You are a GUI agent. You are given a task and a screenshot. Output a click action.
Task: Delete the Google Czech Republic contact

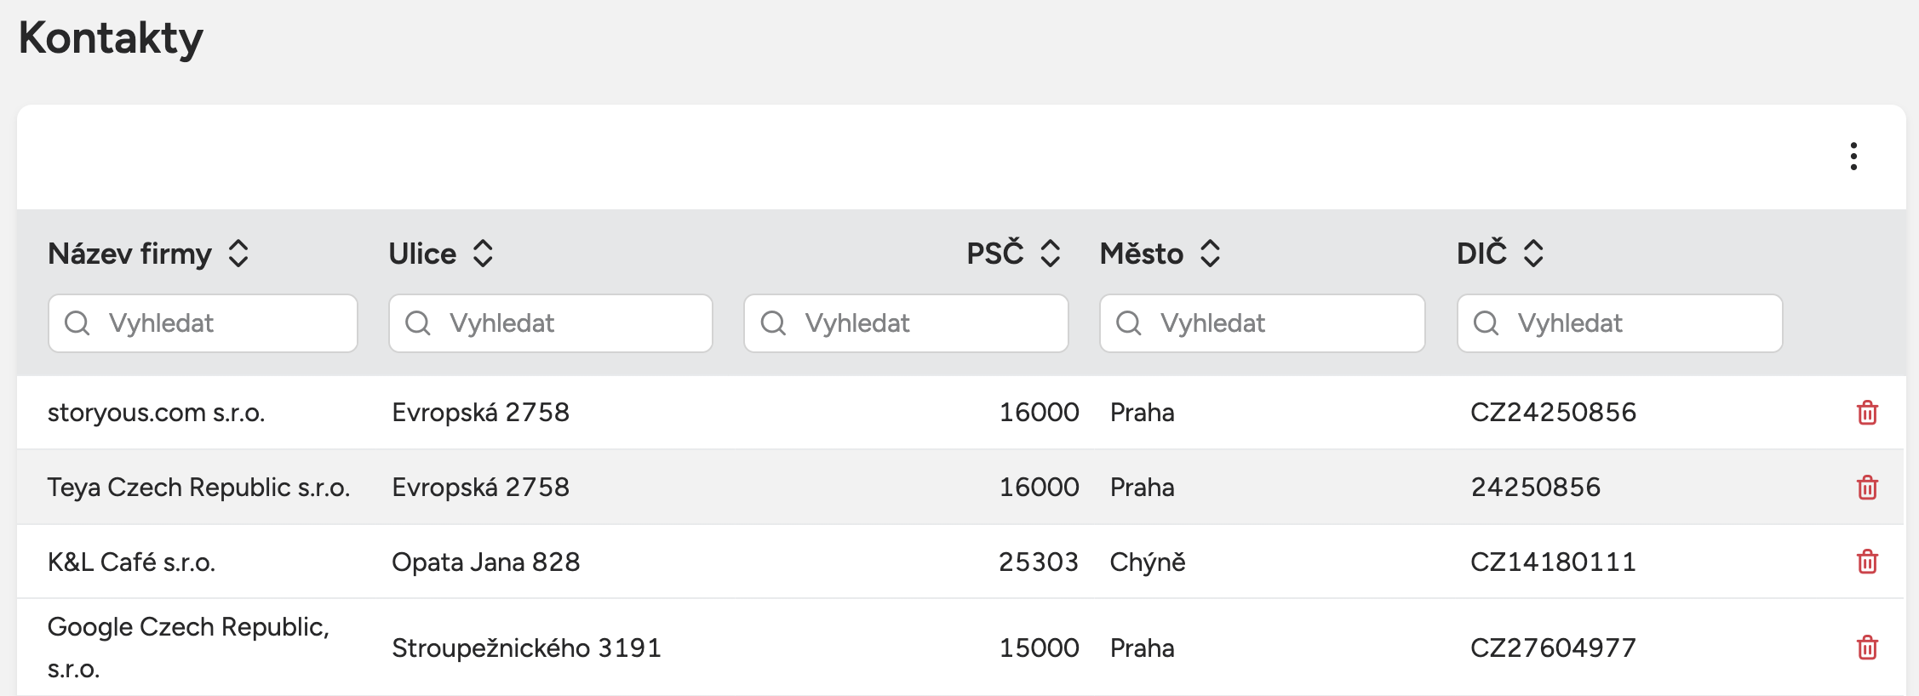(x=1867, y=648)
